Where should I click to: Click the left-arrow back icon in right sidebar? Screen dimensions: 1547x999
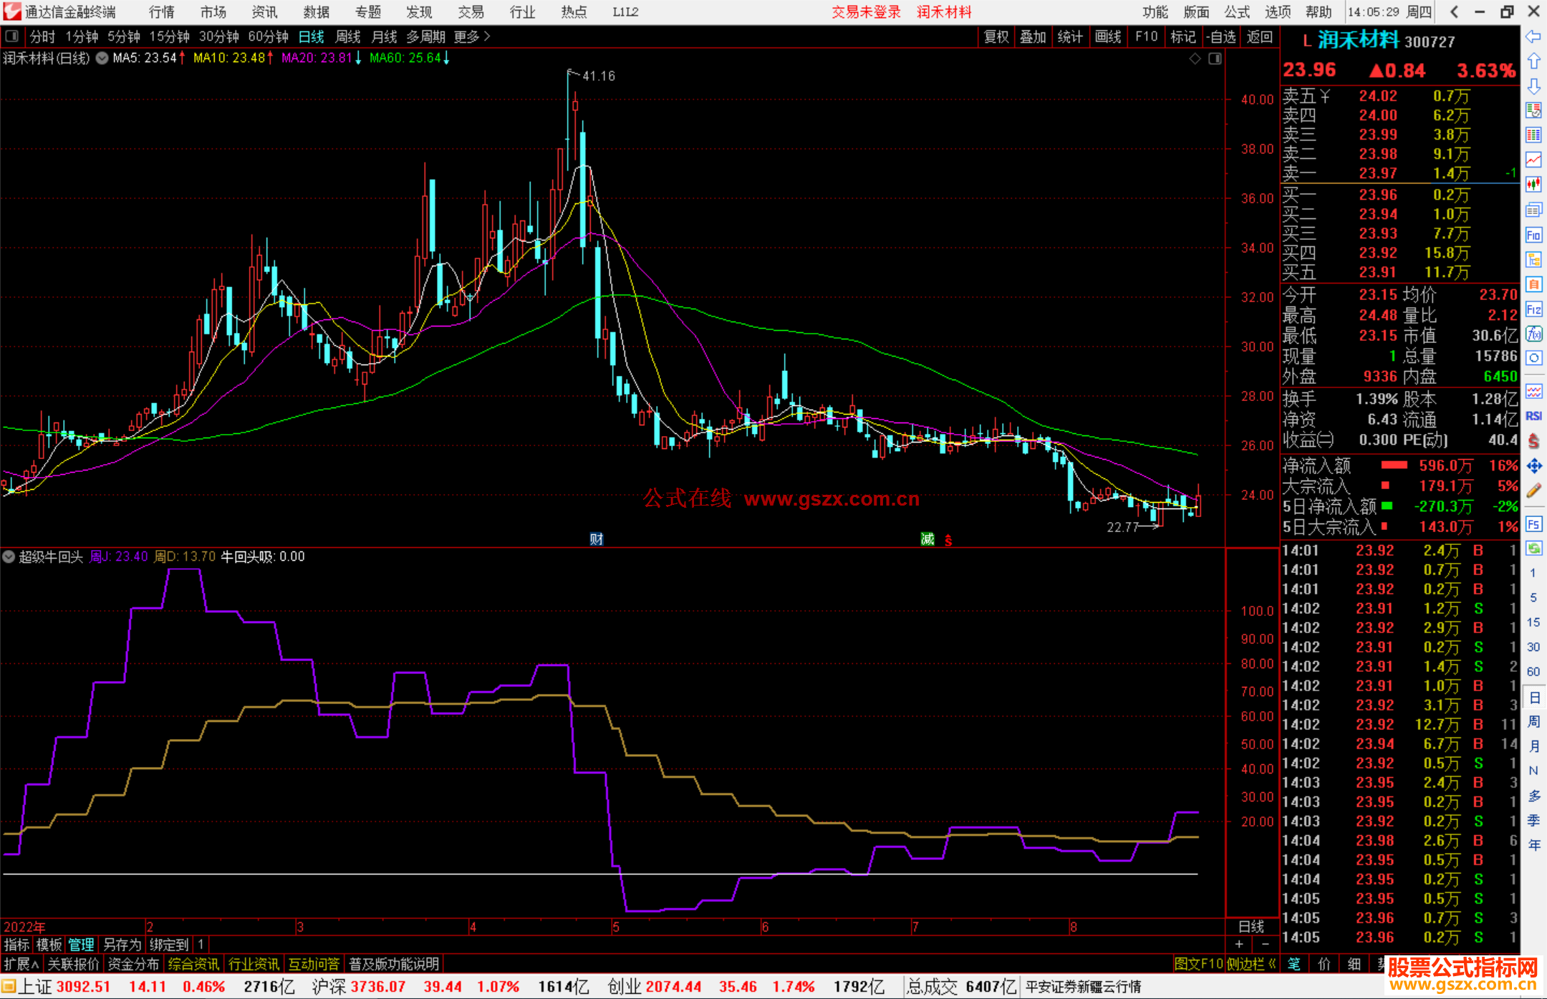(1533, 37)
